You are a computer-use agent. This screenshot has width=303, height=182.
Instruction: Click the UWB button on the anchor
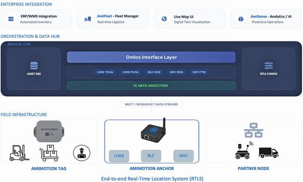[119, 156]
